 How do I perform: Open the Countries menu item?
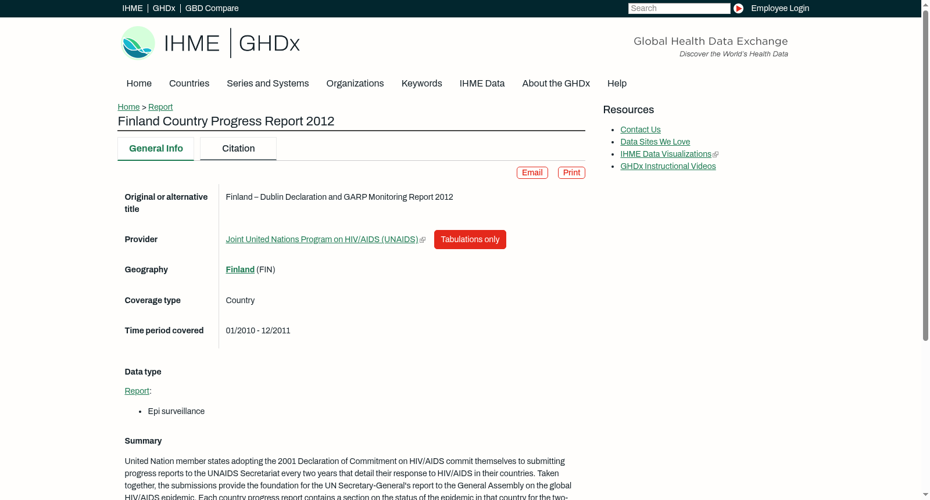click(x=189, y=84)
